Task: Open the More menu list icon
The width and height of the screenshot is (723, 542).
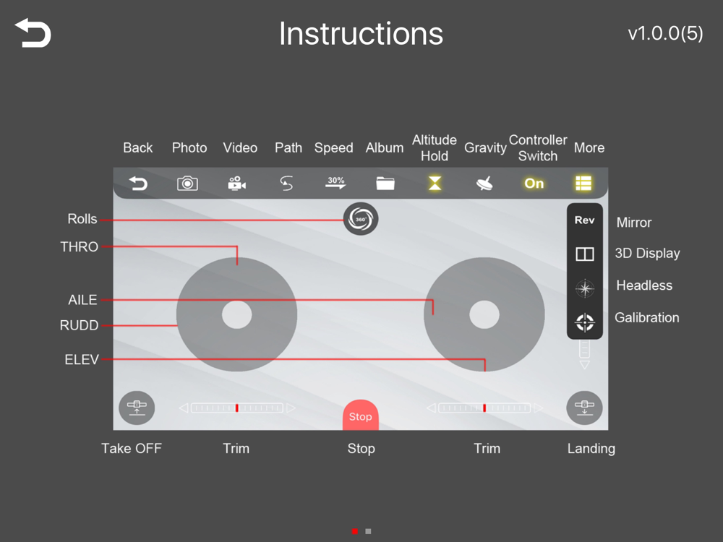Action: pyautogui.click(x=583, y=184)
